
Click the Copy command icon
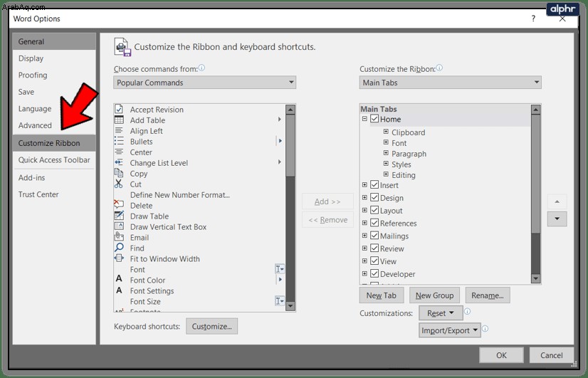[118, 173]
